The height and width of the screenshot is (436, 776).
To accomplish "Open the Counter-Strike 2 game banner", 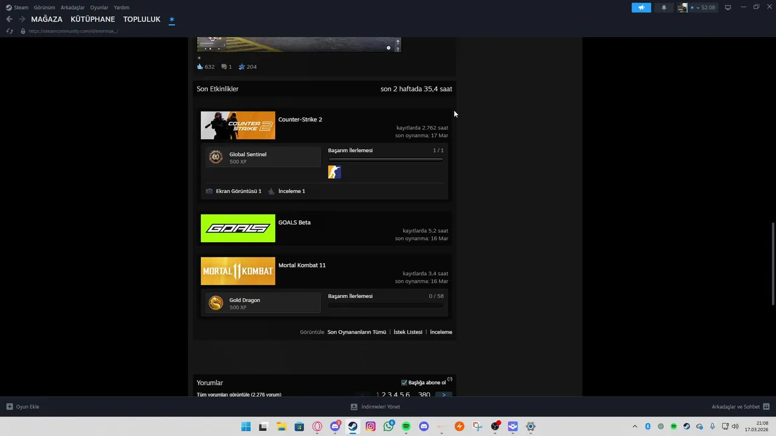I will (x=238, y=125).
